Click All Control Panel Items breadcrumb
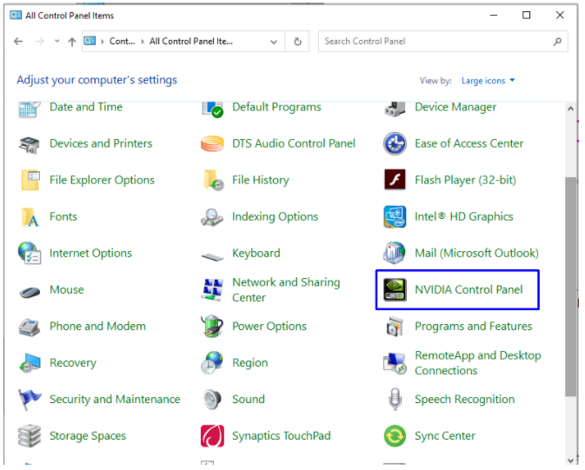 click(191, 42)
